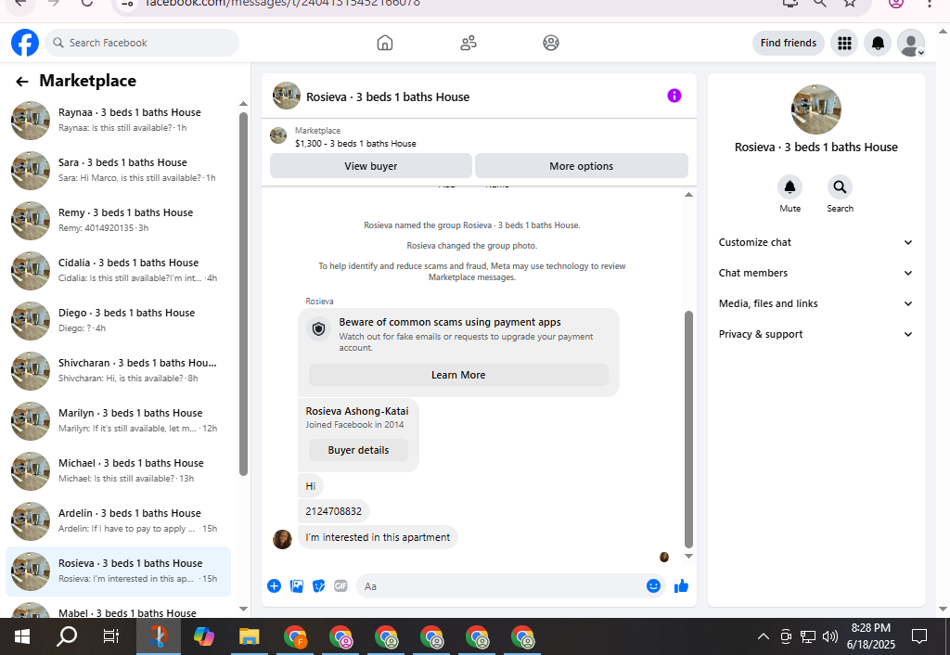Select the Rosieva conversation in list
This screenshot has width=950, height=655.
119,572
